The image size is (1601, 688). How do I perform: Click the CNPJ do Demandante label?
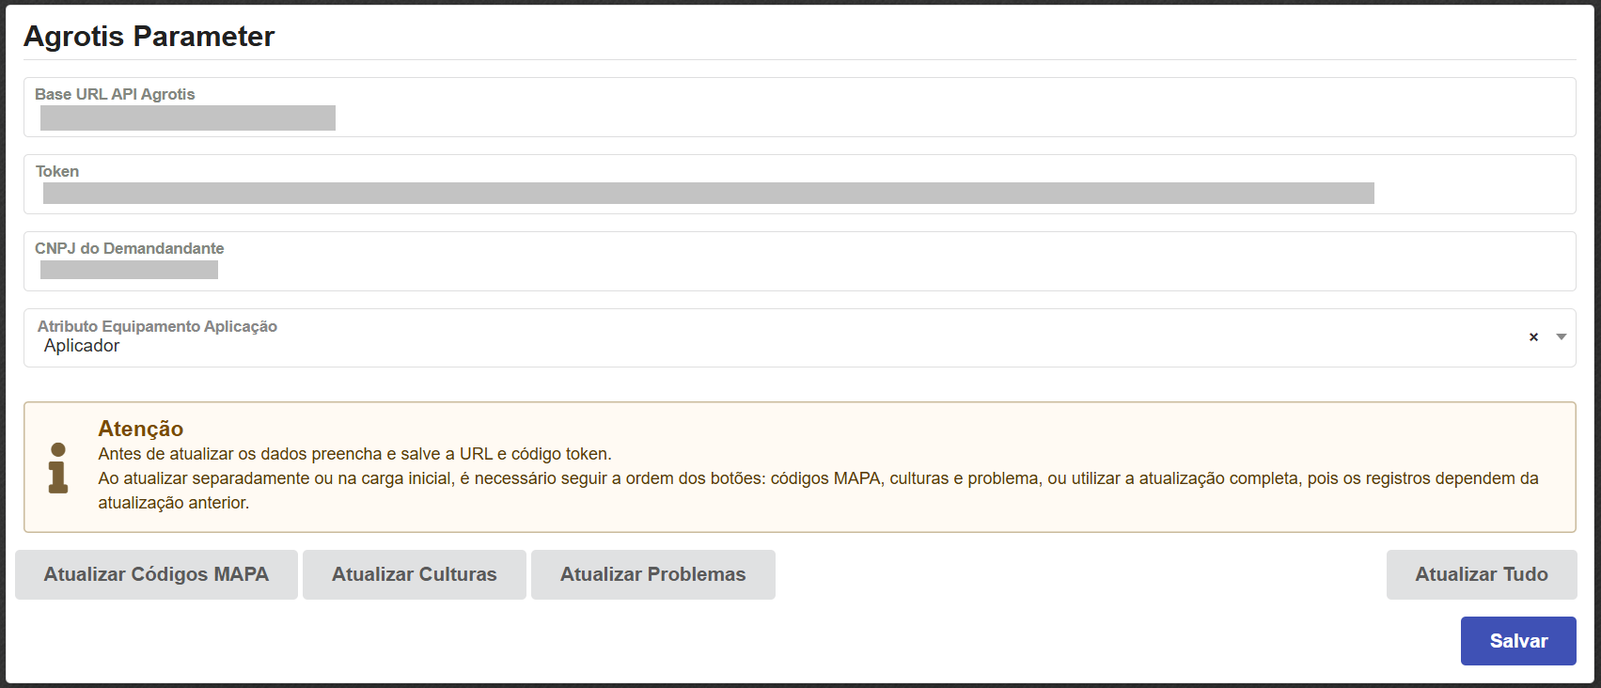tap(130, 248)
